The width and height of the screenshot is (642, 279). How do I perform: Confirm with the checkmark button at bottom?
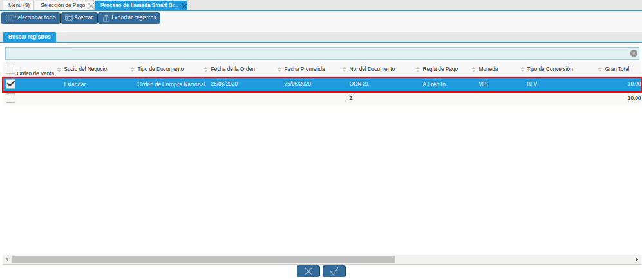[x=334, y=271]
